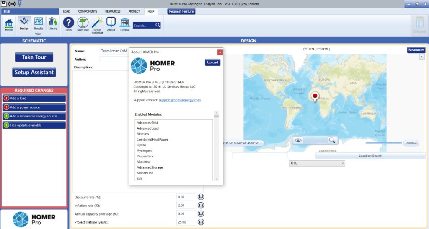Click the location search text box

[260, 156]
